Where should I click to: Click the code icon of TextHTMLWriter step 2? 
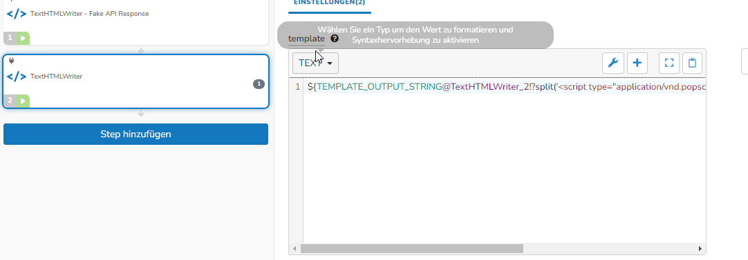pyautogui.click(x=17, y=77)
